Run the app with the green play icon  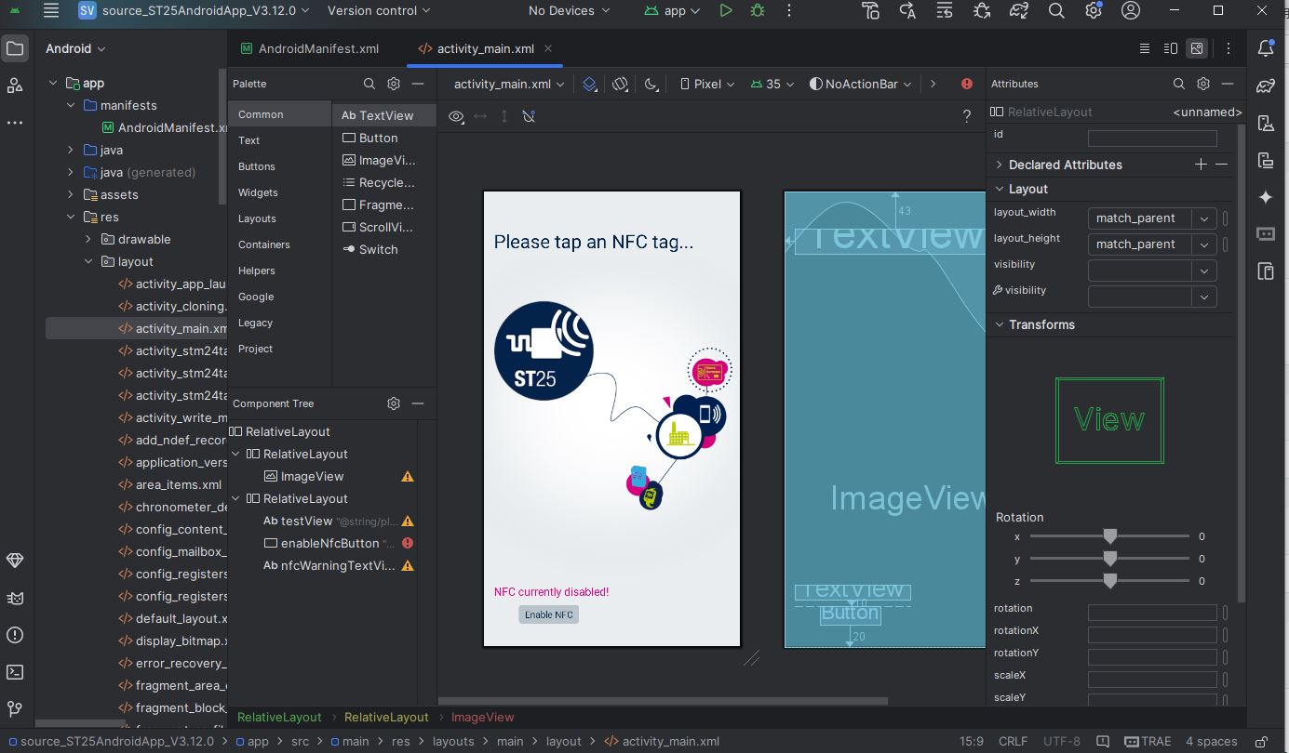click(x=726, y=11)
